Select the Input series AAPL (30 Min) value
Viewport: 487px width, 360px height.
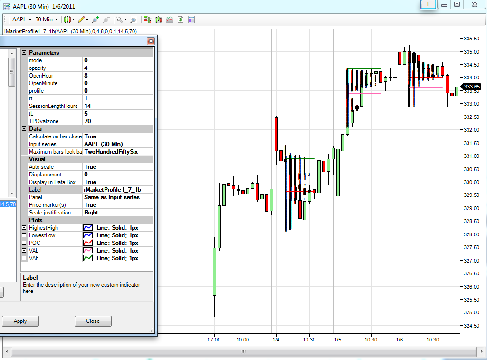click(x=118, y=144)
